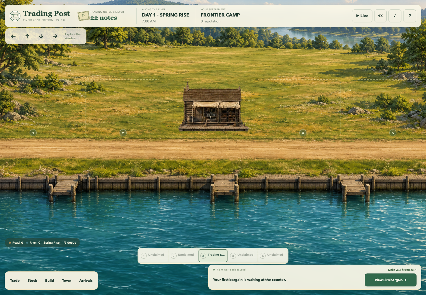Select plot marker 1 on the field
This screenshot has height=295, width=426.
(x=33, y=133)
